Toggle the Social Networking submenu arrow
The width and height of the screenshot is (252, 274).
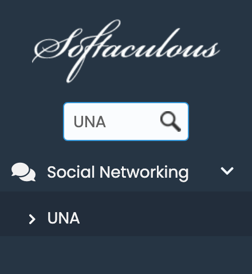227,171
